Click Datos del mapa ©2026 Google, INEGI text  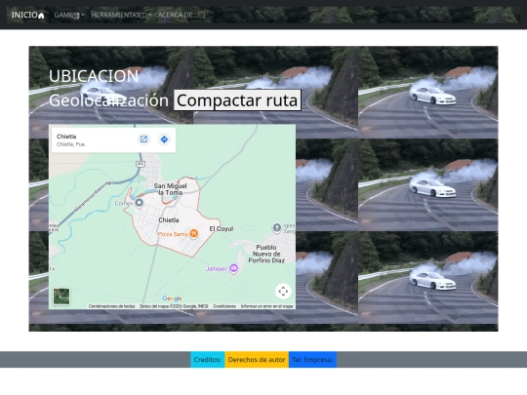pos(174,306)
